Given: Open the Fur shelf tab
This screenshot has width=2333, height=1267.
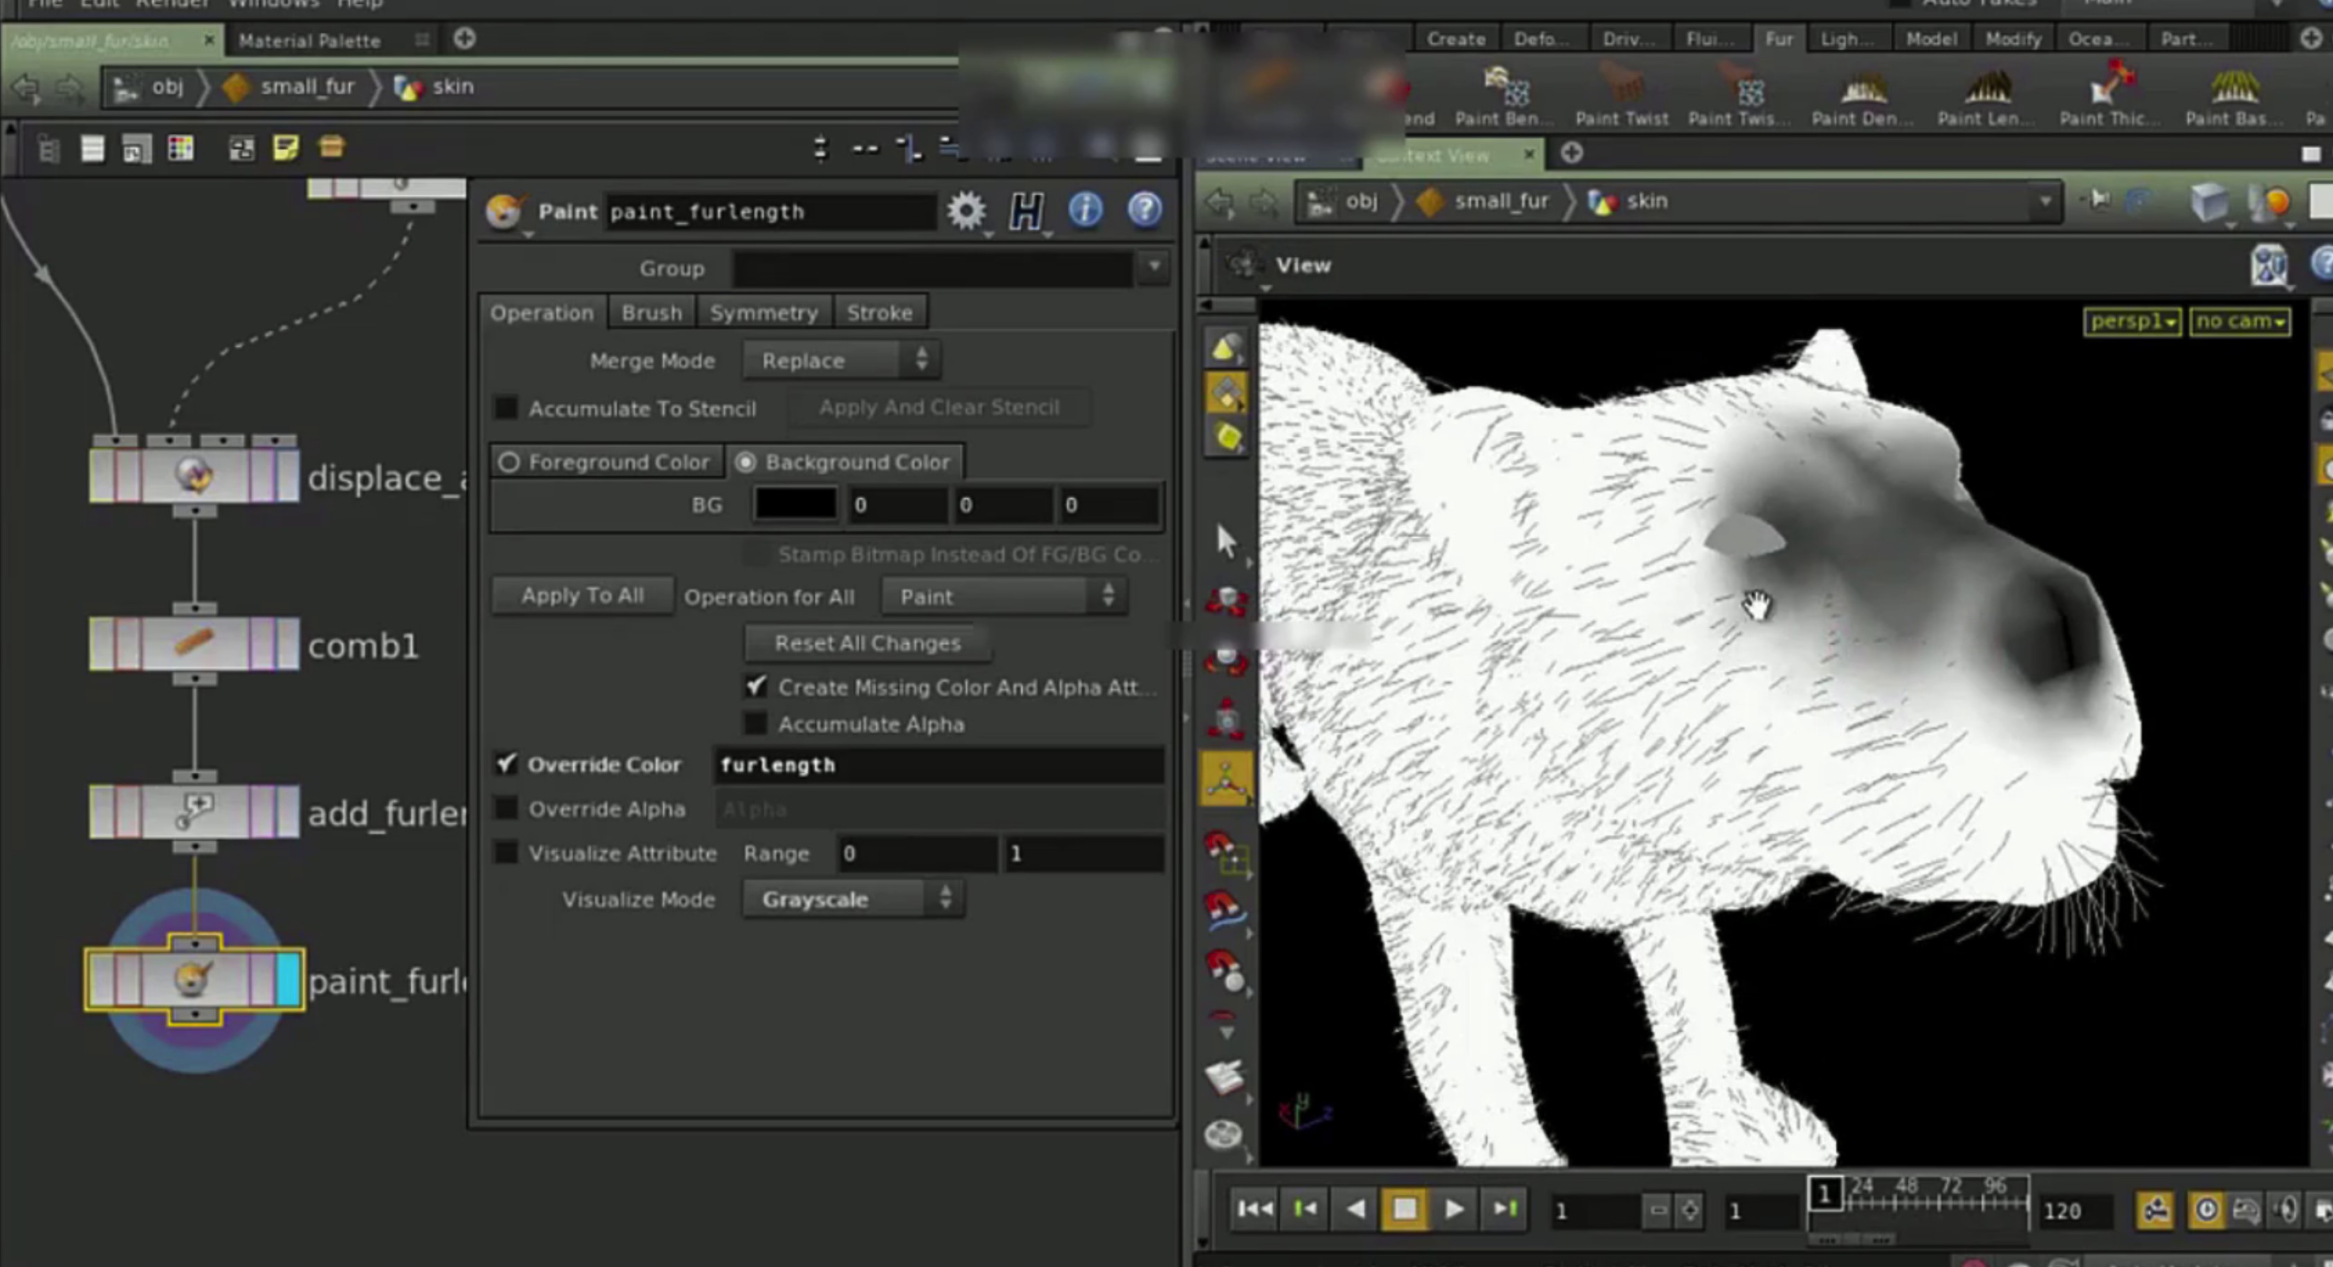Looking at the screenshot, I should (1778, 39).
